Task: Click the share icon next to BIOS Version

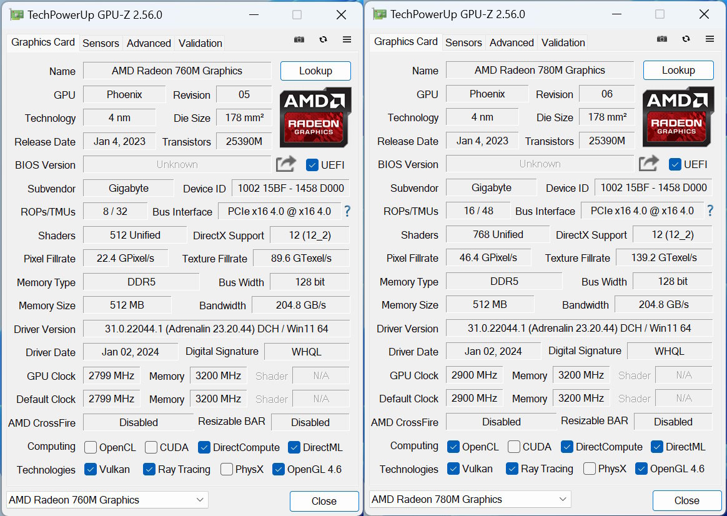Action: pyautogui.click(x=285, y=163)
